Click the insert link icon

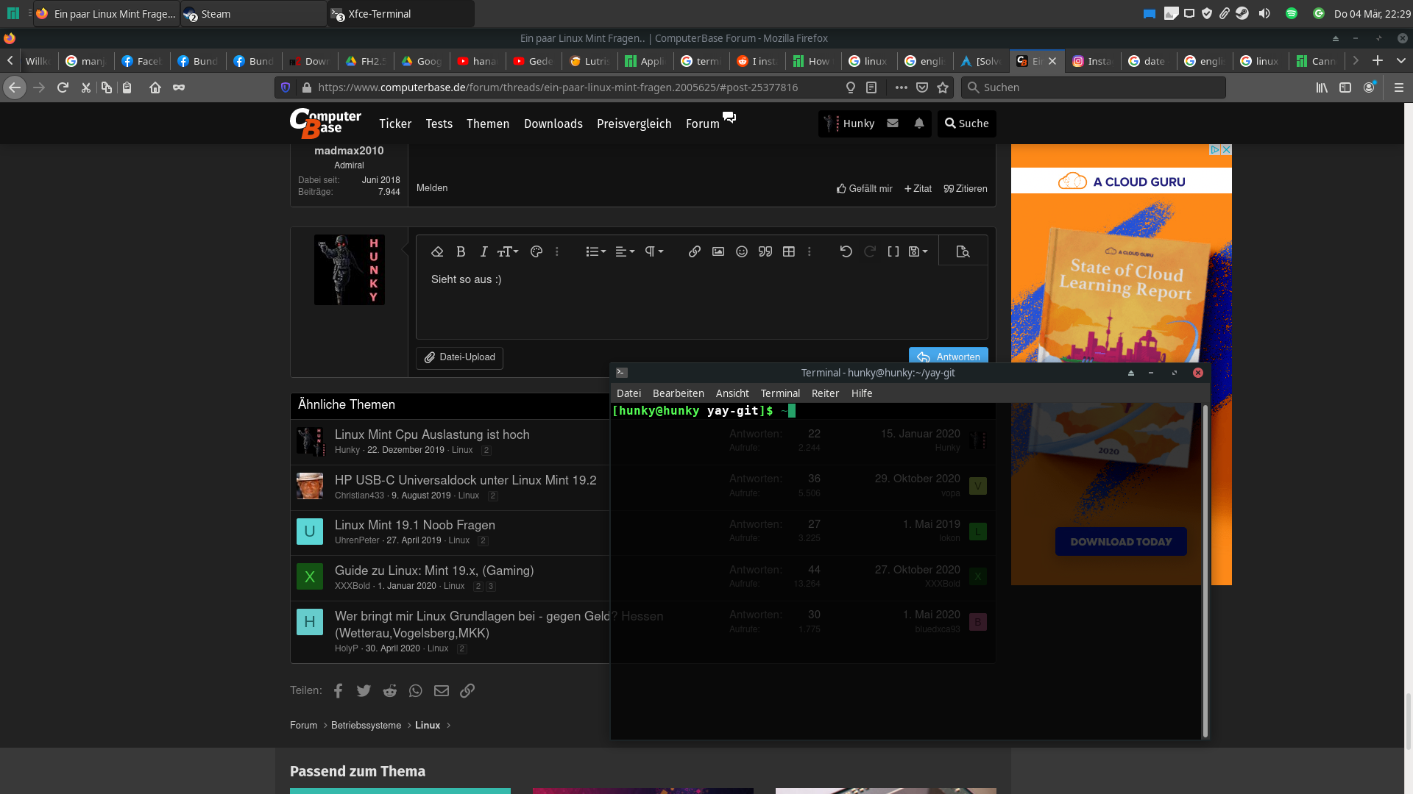point(694,251)
